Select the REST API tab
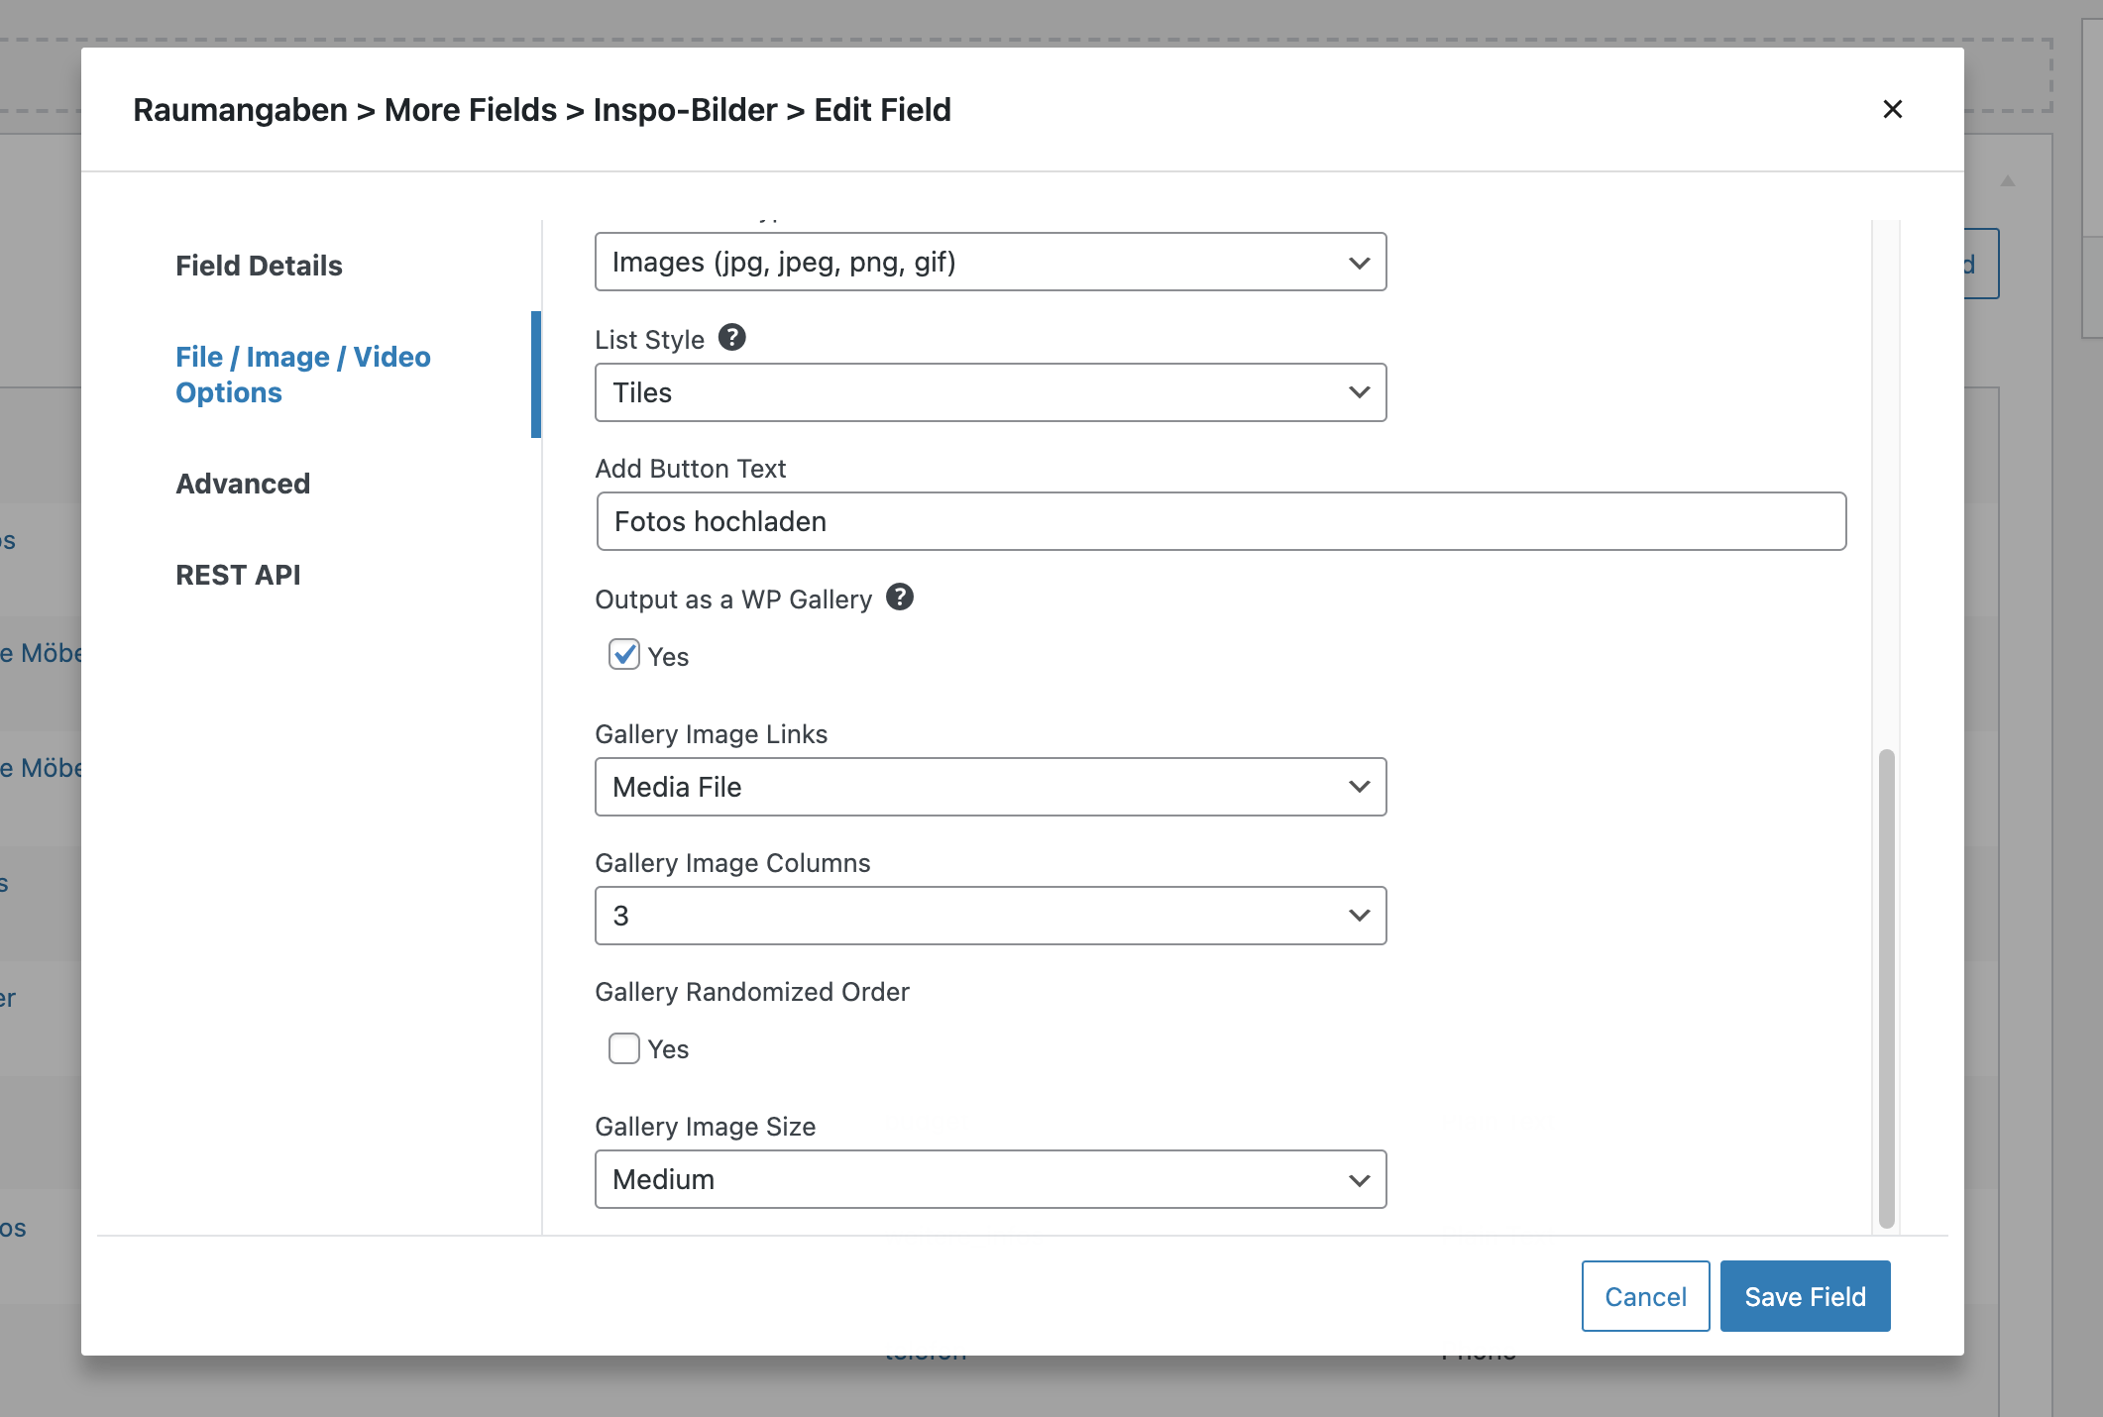2103x1417 pixels. (238, 575)
